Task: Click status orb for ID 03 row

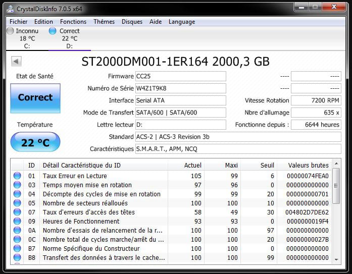Action: [17, 185]
